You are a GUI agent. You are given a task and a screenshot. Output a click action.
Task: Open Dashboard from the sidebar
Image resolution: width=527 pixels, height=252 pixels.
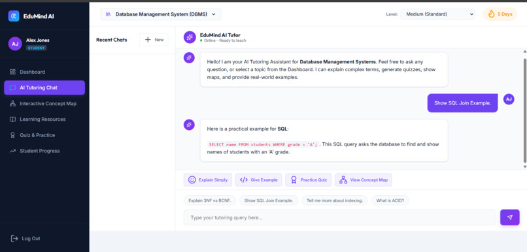[x=44, y=72]
